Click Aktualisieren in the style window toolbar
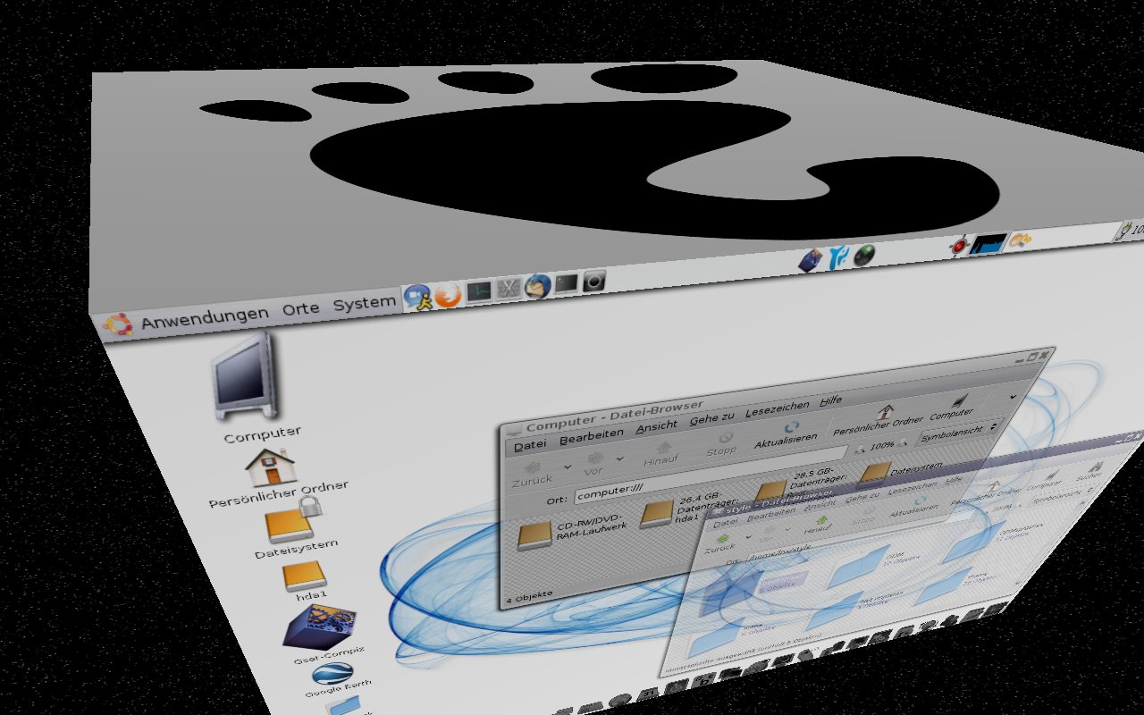The height and width of the screenshot is (715, 1144). pyautogui.click(x=913, y=507)
